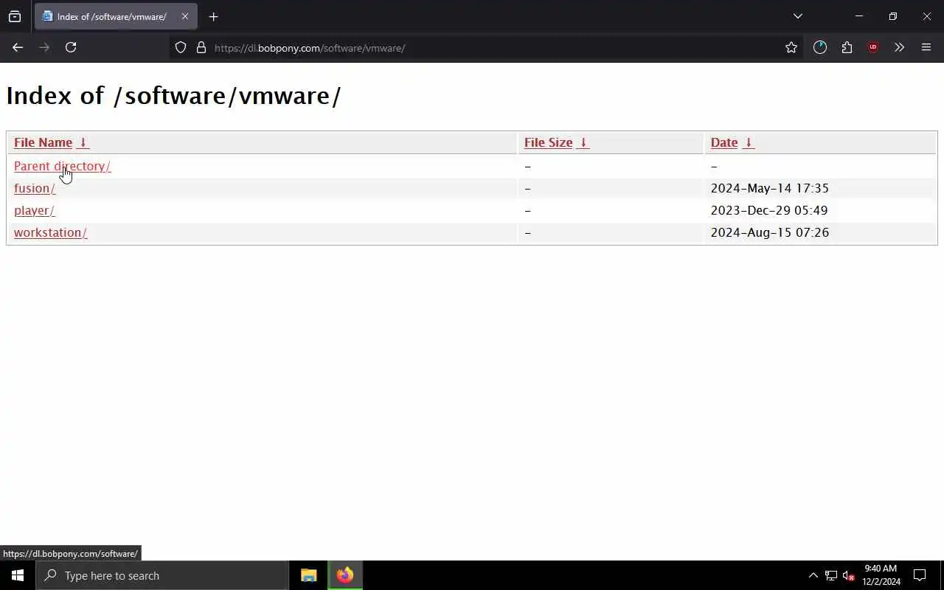Open a new tab with plus button
This screenshot has width=944, height=590.
pos(213,16)
